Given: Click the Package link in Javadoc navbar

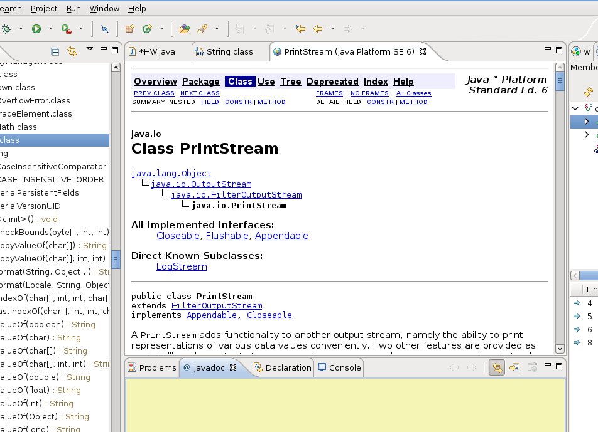Looking at the screenshot, I should point(201,82).
